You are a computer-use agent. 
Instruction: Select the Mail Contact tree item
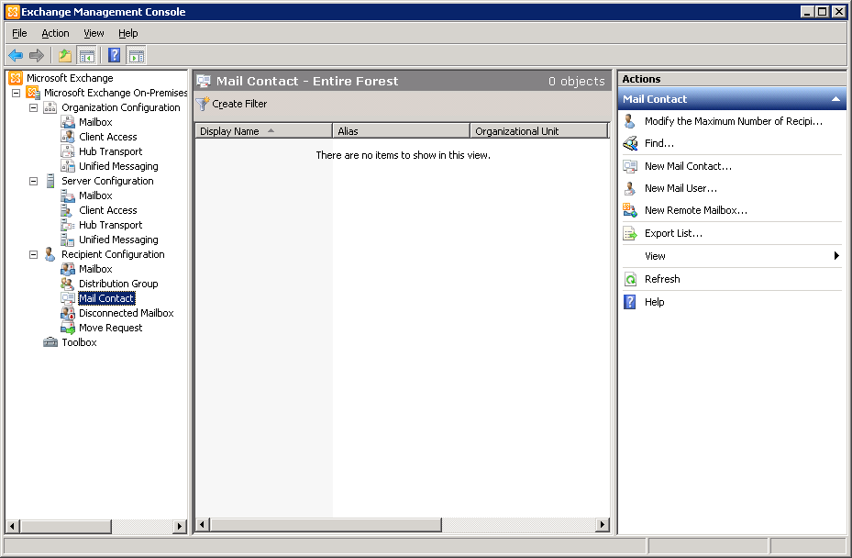click(x=106, y=298)
